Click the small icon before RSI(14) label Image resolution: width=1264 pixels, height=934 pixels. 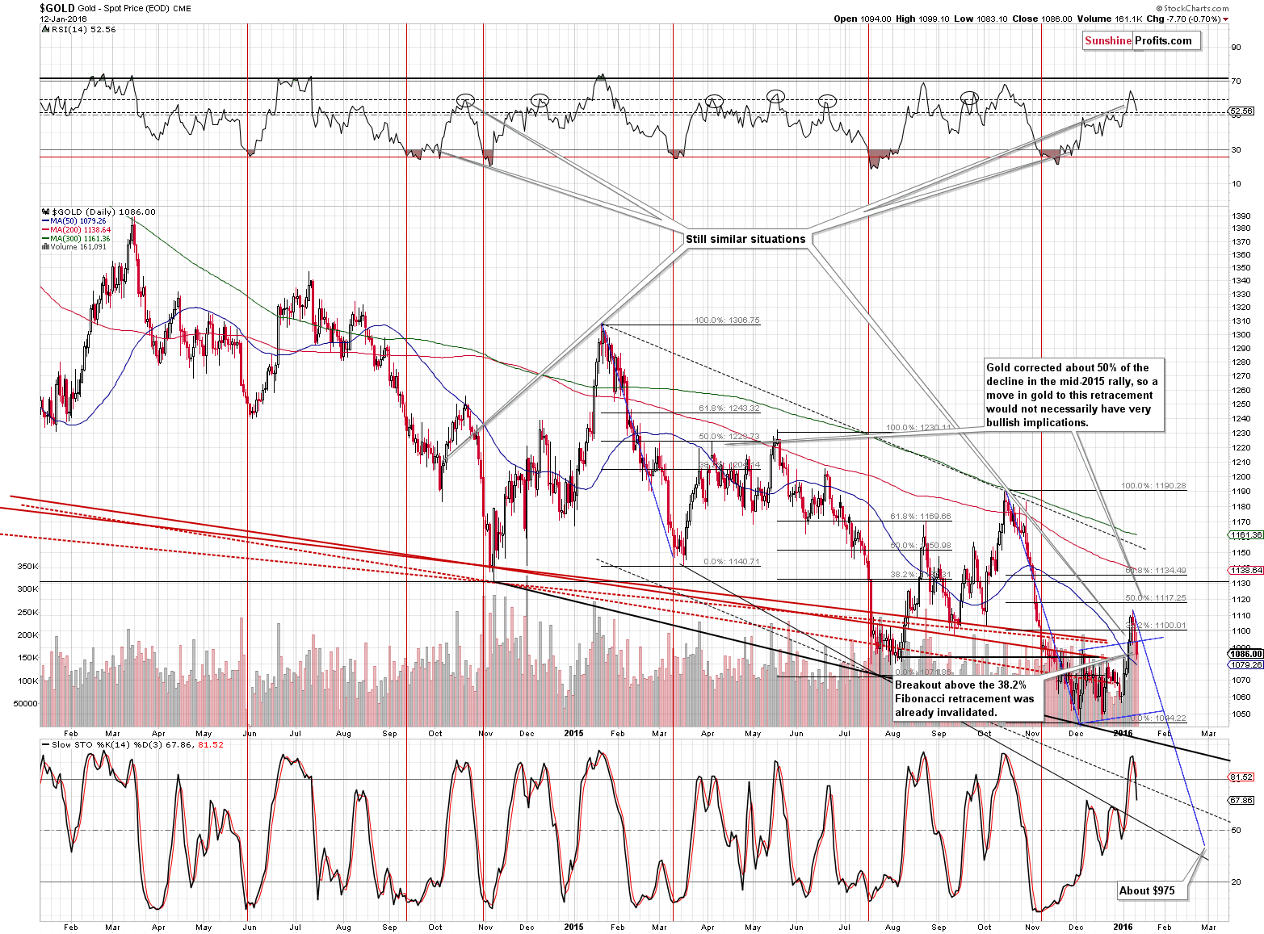44,29
